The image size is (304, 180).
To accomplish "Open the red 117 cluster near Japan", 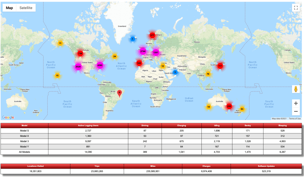I will [220, 66].
